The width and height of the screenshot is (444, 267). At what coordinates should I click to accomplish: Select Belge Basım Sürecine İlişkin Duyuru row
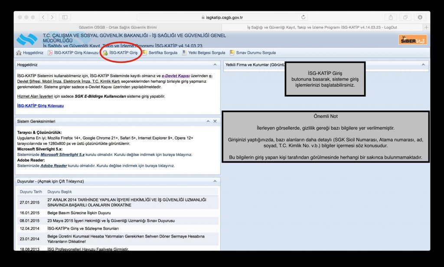point(118,213)
